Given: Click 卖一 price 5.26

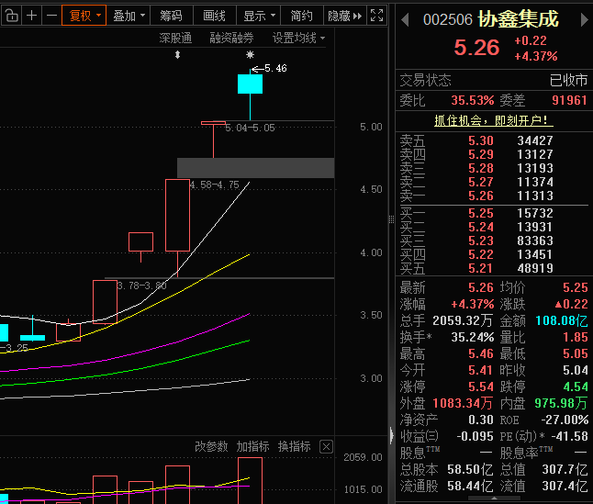Looking at the screenshot, I should pos(481,196).
